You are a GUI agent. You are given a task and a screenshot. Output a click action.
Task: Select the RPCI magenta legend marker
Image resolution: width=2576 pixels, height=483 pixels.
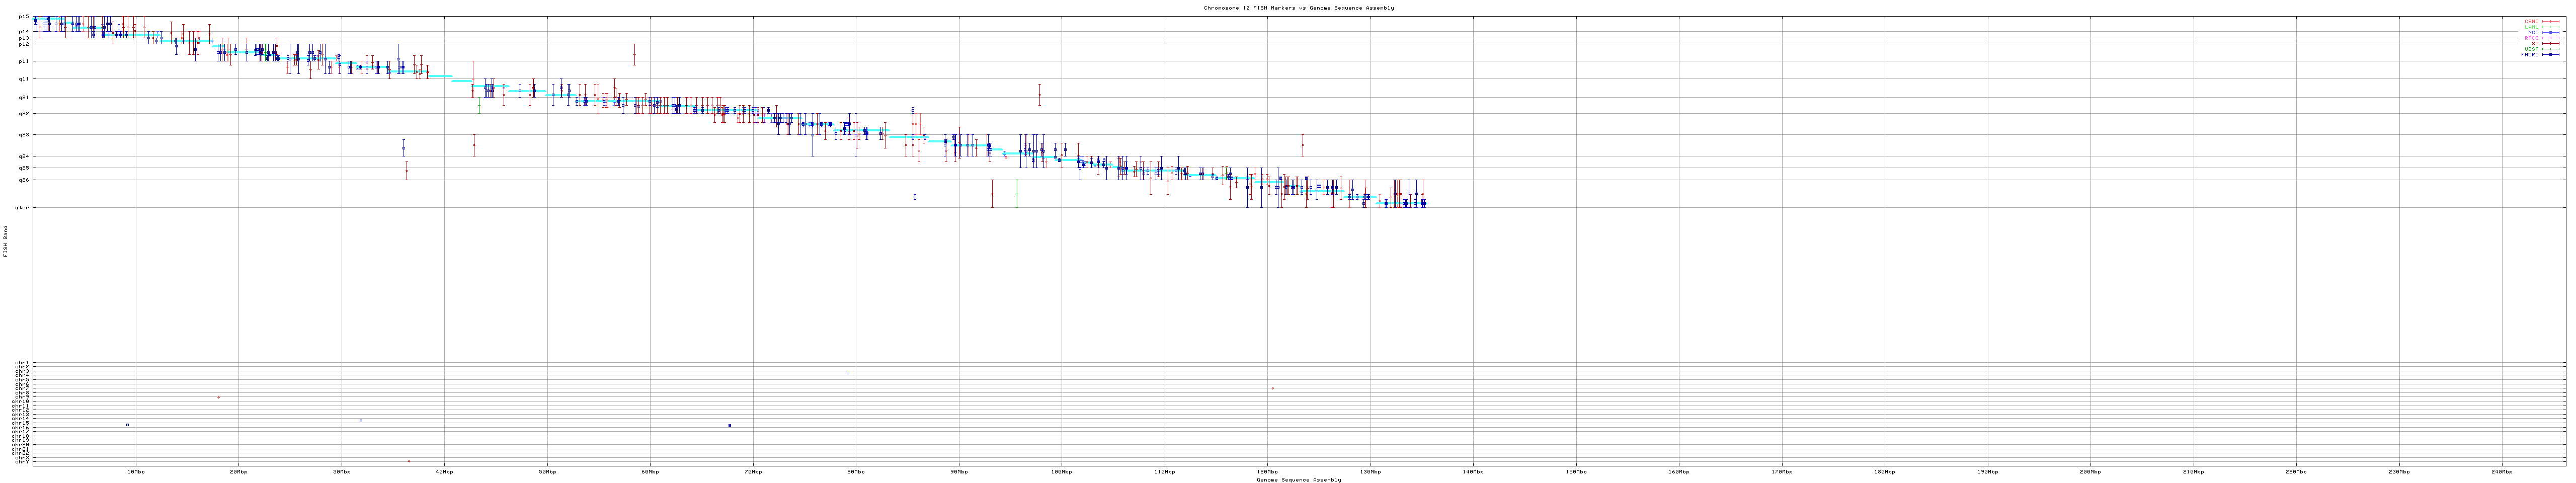click(2552, 38)
